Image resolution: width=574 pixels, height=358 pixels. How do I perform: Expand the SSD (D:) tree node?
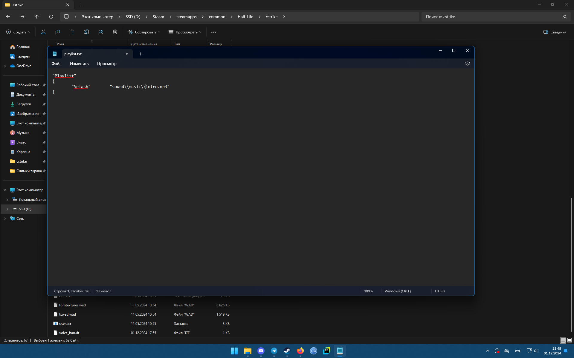(x=7, y=209)
